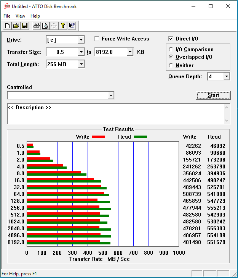
Task: Open the Help menu
Action: (x=35, y=16)
